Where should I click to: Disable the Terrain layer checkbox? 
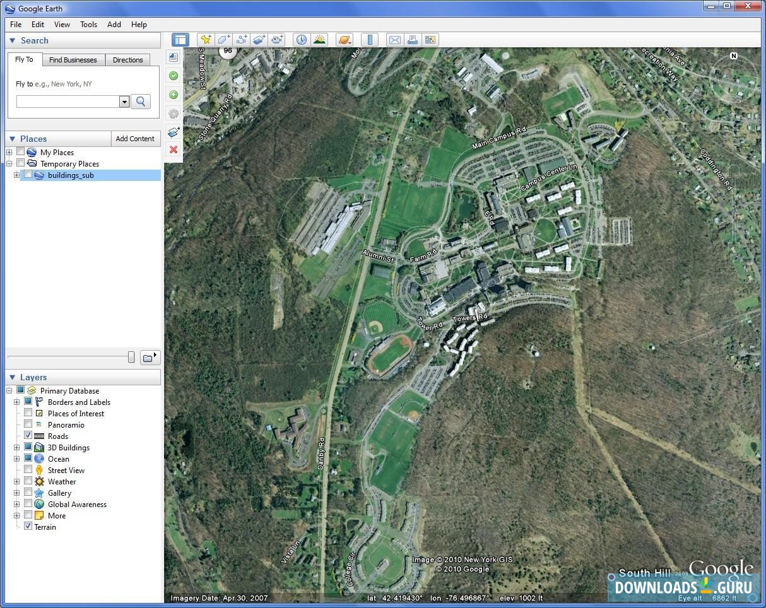(x=28, y=527)
